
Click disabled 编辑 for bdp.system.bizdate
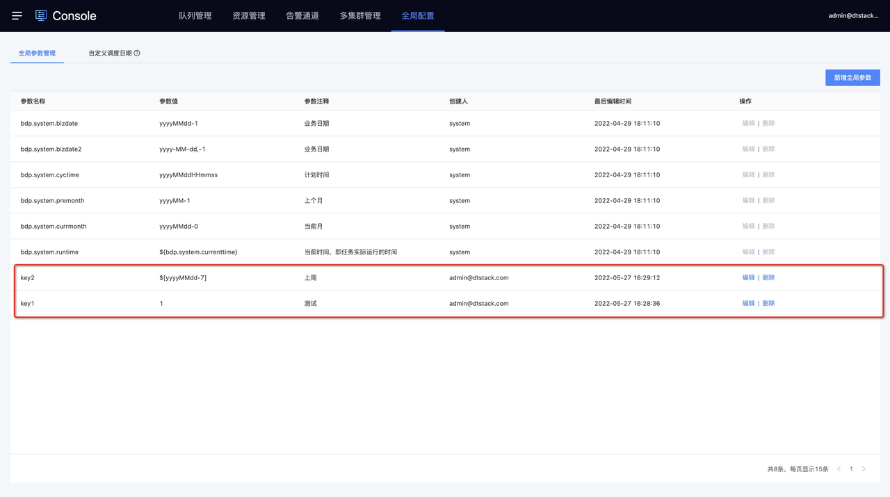(x=748, y=123)
